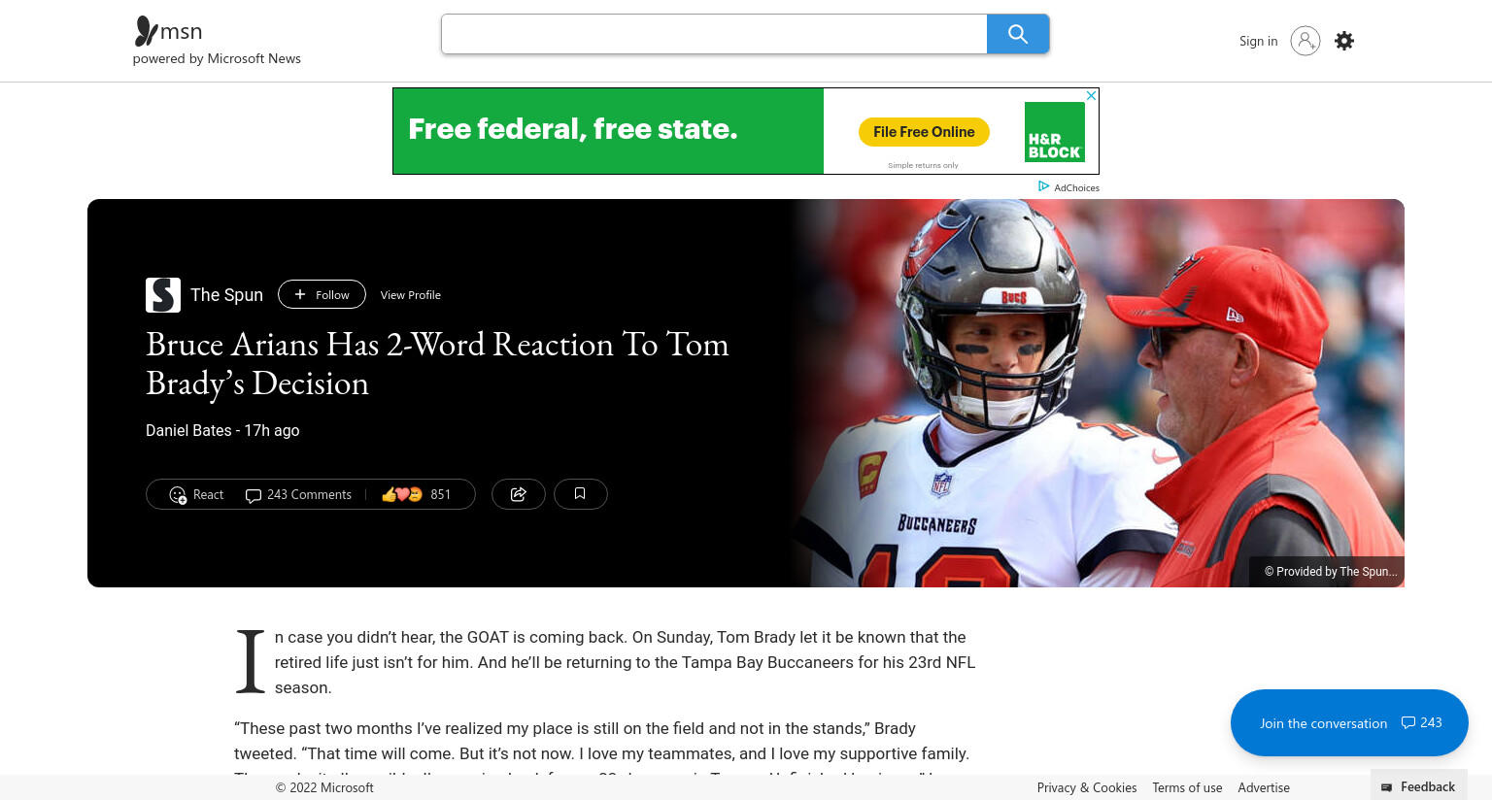The width and height of the screenshot is (1492, 800).
Task: Open the 243 Comments section
Action: 298,495
